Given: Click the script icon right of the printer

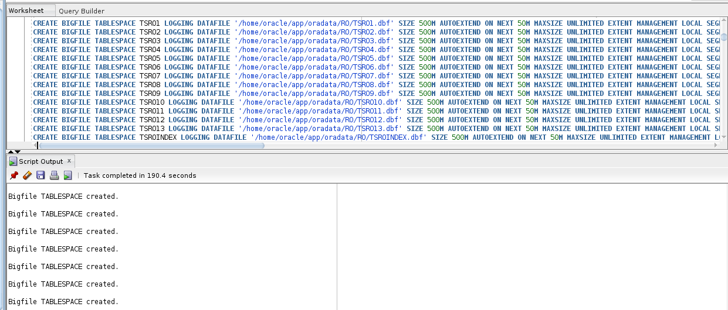Looking at the screenshot, I should click(x=67, y=175).
